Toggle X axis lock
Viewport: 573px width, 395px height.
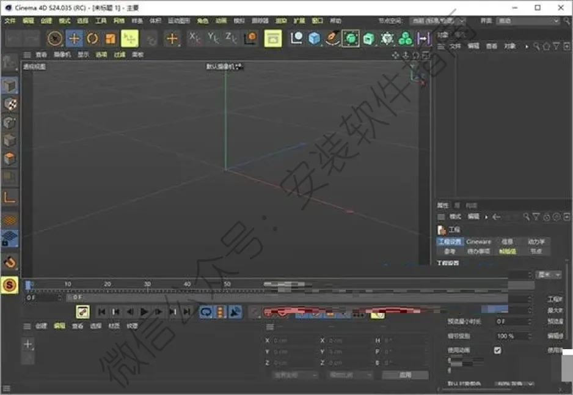click(x=194, y=38)
